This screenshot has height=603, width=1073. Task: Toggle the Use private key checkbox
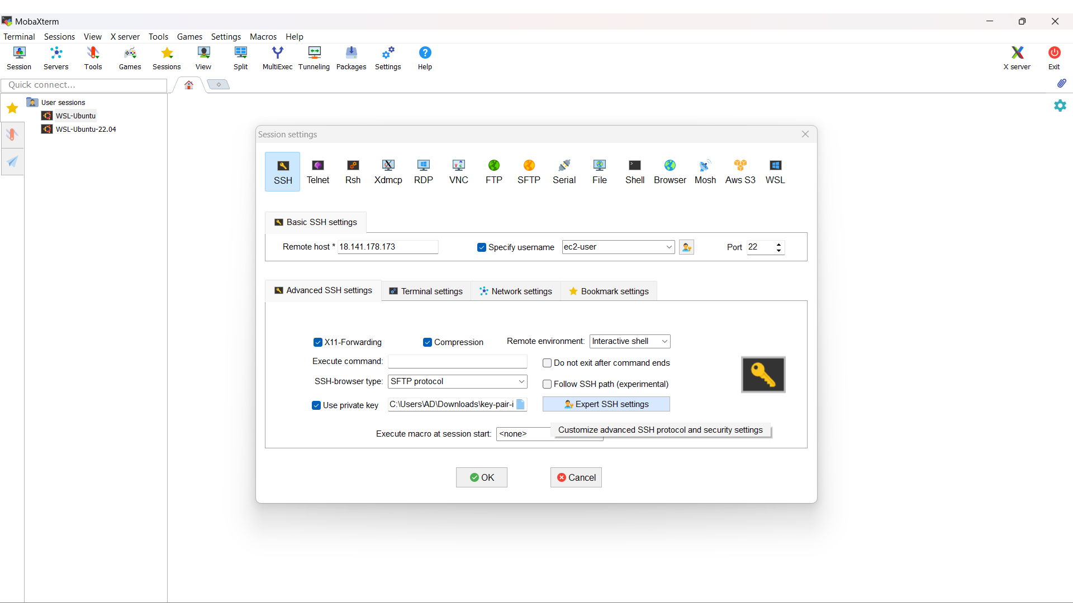coord(316,405)
